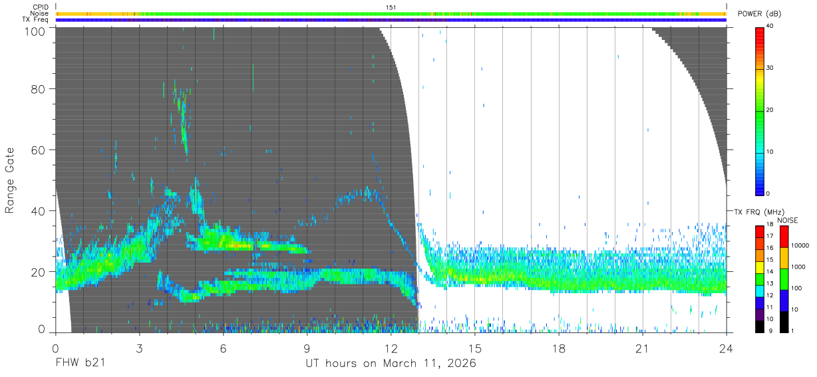817x377 pixels.
Task: Click the 21 tick on the UT hours axis
Action: [x=643, y=348]
